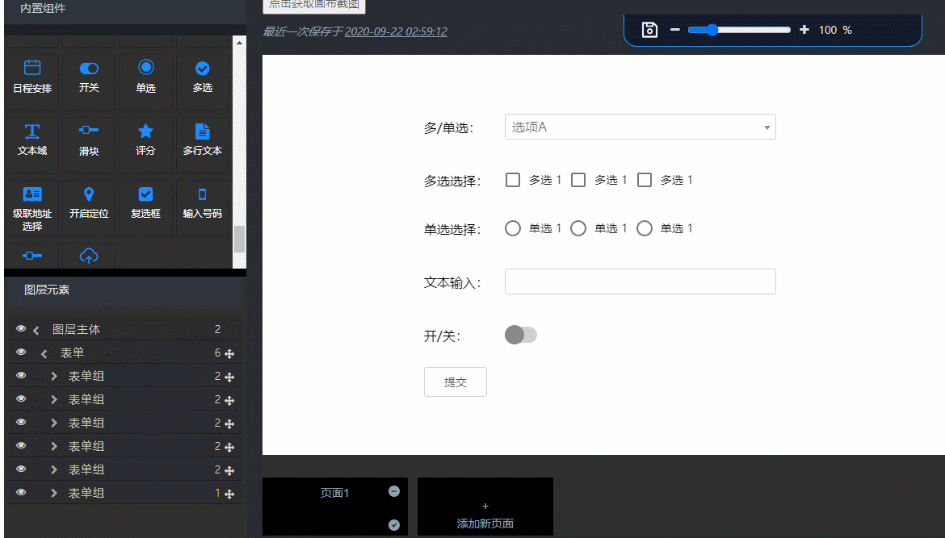Switch to the 页面1 page tab
Screen dimensions: 945x538
[334, 494]
